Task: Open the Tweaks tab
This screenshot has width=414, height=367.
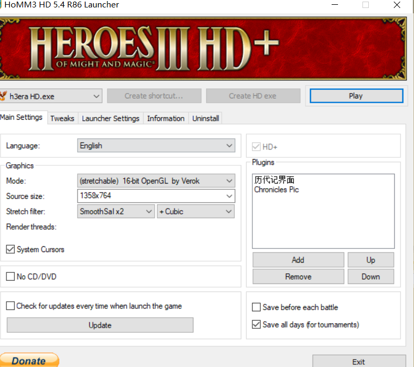Action: 62,119
